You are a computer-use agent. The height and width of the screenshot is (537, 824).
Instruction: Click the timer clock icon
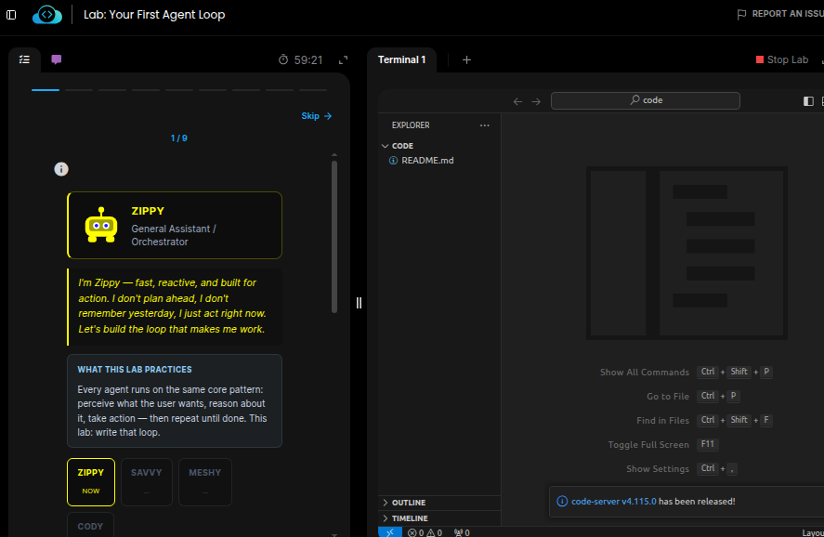[283, 59]
